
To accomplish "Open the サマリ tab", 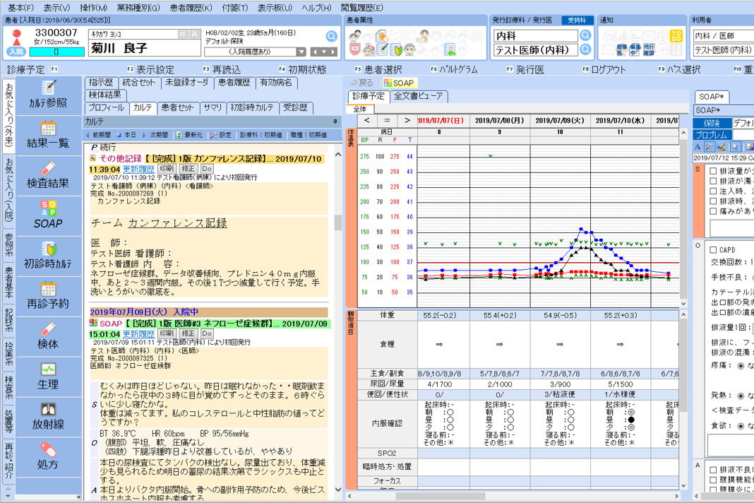I will pos(213,108).
